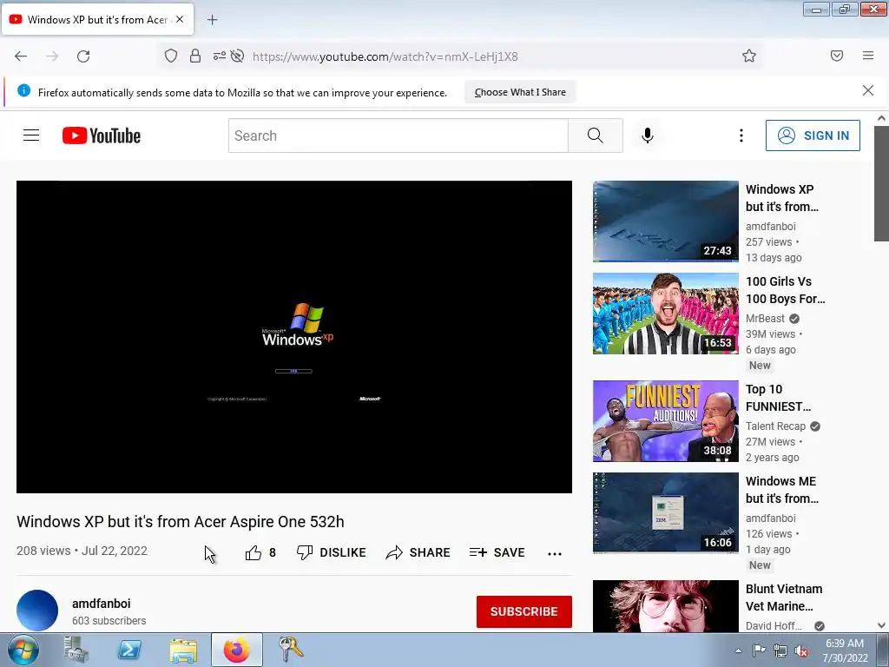
Task: Open the network tray icon
Action: (x=780, y=651)
